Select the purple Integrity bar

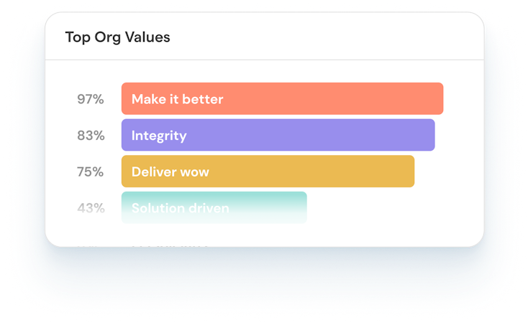tap(278, 135)
